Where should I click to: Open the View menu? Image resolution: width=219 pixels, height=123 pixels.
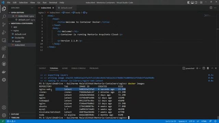(x=33, y=2)
